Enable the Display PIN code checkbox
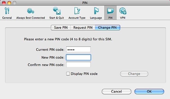 point(68,74)
